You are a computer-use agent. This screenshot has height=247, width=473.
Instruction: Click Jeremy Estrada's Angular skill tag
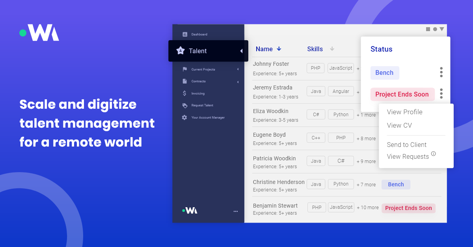point(341,91)
